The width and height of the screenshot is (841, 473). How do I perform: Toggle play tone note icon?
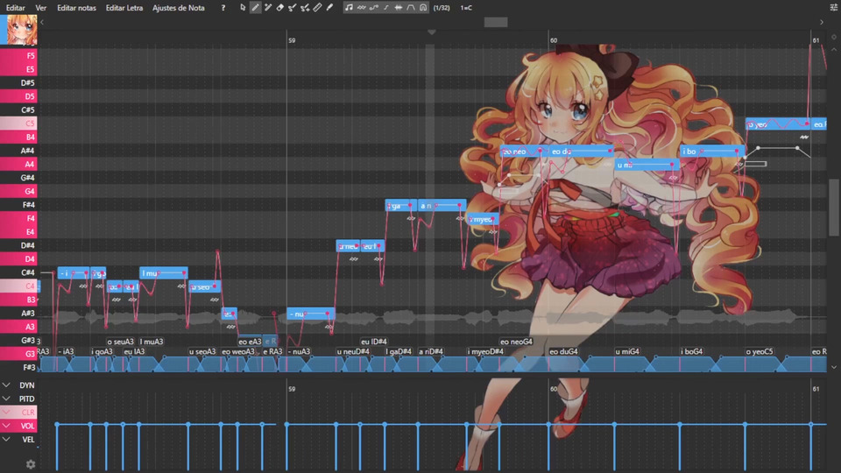click(x=350, y=8)
